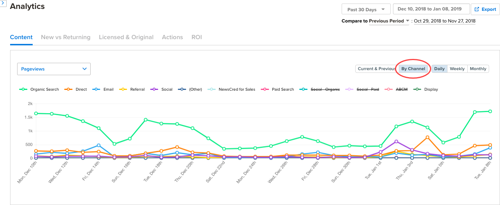Select the Current & Previous button

[x=377, y=69]
